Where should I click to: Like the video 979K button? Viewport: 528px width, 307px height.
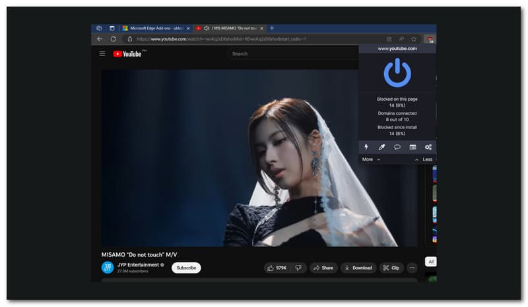coord(277,268)
